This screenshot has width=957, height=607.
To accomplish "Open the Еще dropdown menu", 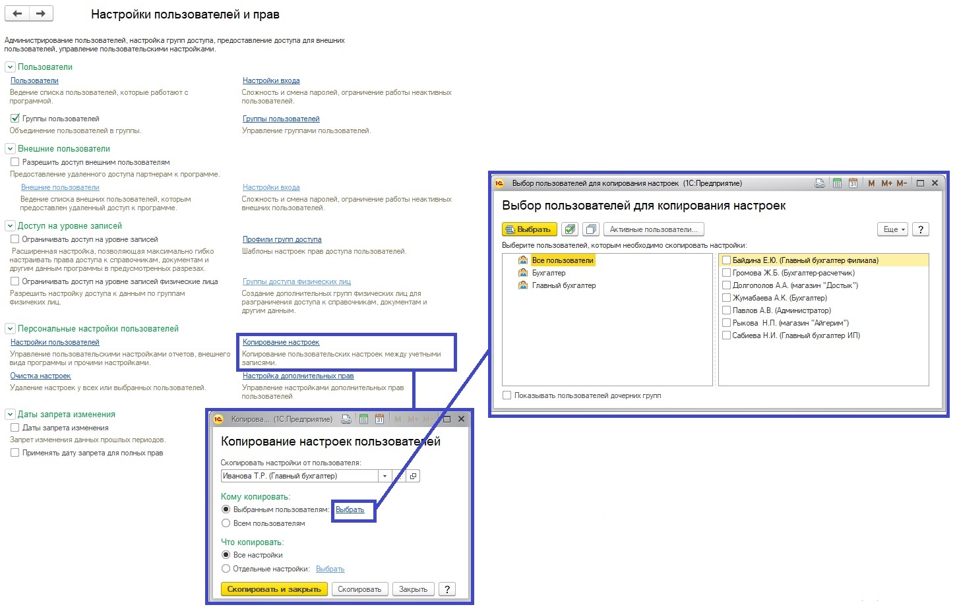I will coord(893,229).
